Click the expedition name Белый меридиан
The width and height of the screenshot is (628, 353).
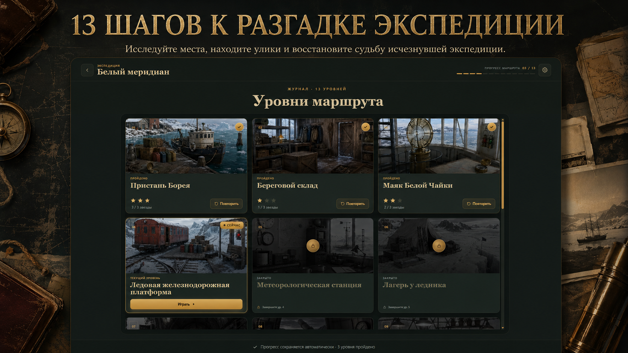point(133,72)
